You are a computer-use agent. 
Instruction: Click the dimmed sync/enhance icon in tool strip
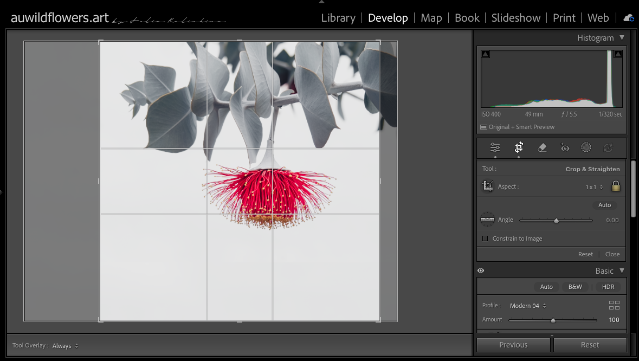tap(608, 147)
